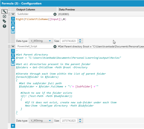Click the Size field for Powershell_Script
This screenshot has height=129, width=144.
pos(69,121)
